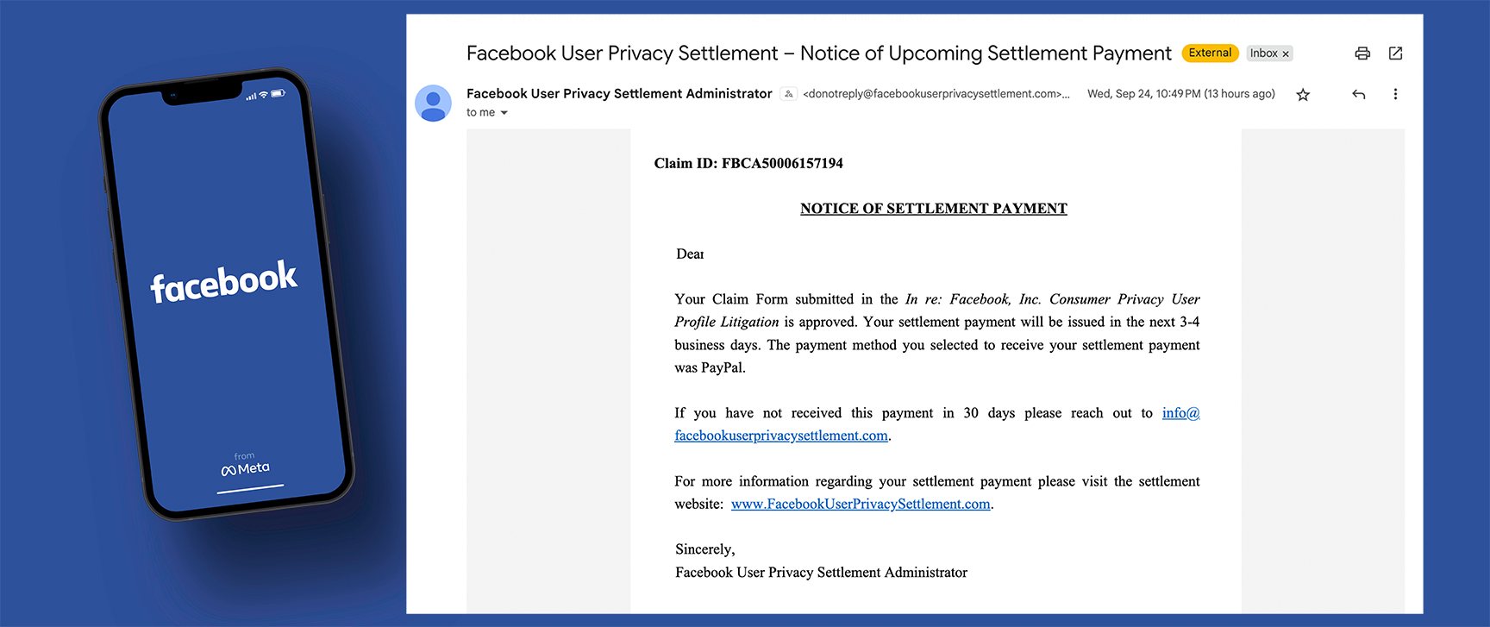Print the settlement email
This screenshot has height=627, width=1490.
pyautogui.click(x=1362, y=53)
